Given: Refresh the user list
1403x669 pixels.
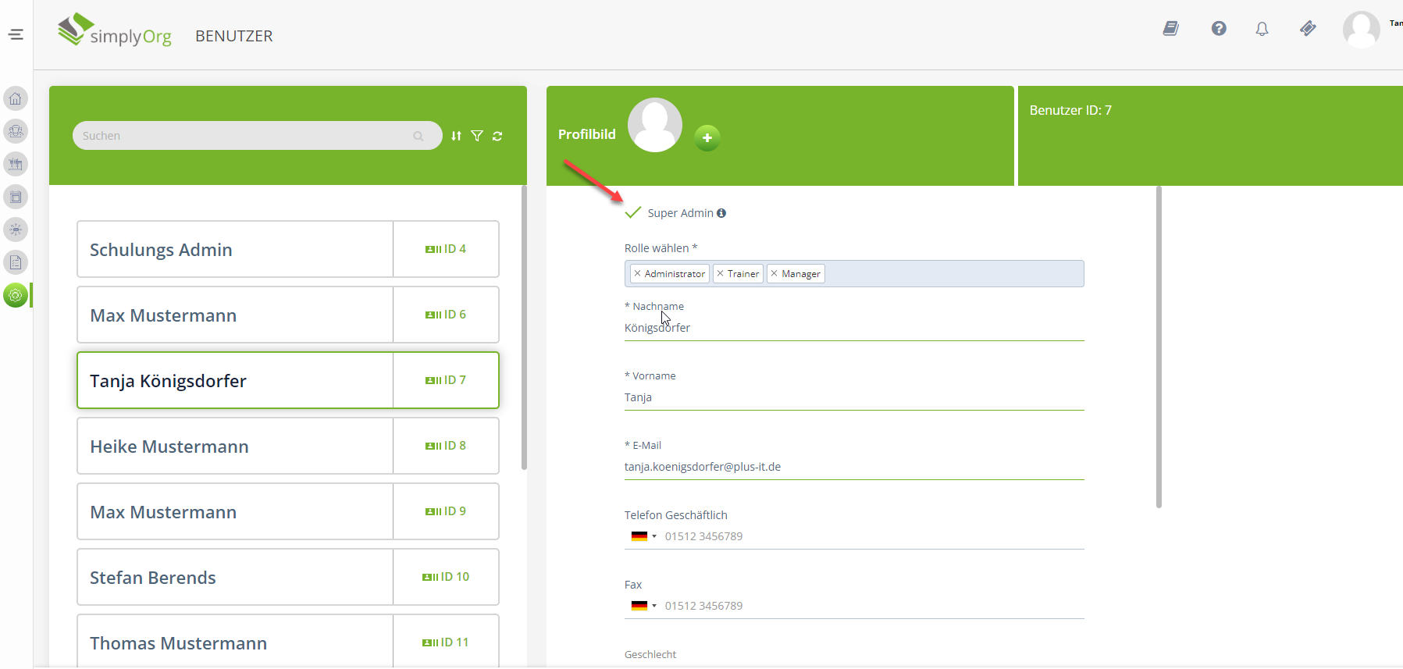Looking at the screenshot, I should pyautogui.click(x=497, y=136).
